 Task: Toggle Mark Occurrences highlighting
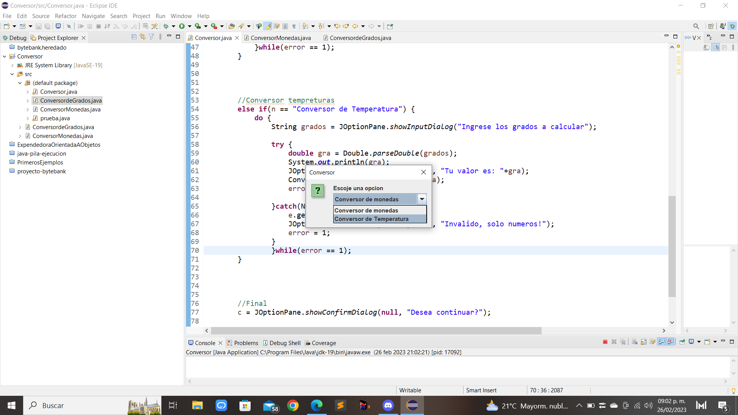point(268,26)
